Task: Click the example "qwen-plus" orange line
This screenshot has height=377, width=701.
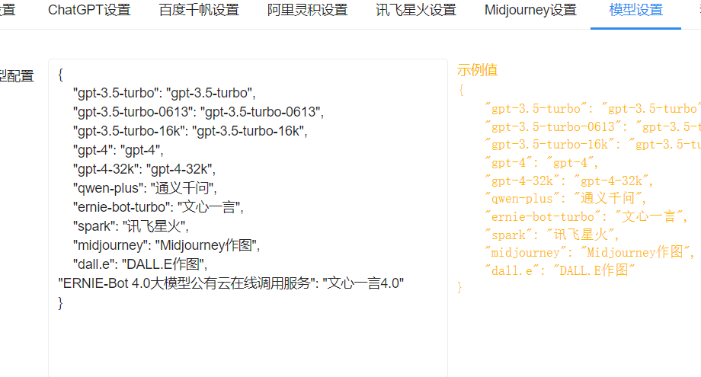Action: coord(565,198)
